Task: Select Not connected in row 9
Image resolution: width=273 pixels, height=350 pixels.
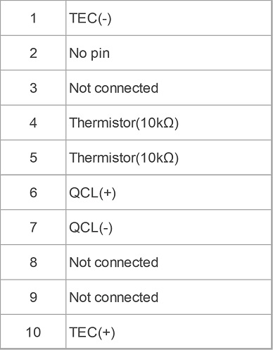Action: pyautogui.click(x=114, y=297)
